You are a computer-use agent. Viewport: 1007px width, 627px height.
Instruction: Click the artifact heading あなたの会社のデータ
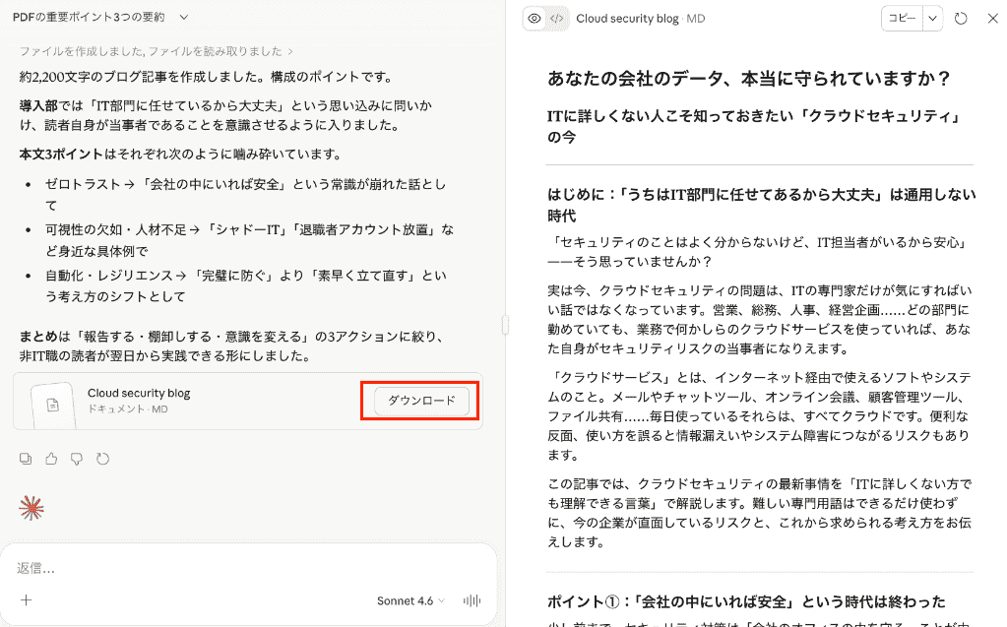[748, 79]
